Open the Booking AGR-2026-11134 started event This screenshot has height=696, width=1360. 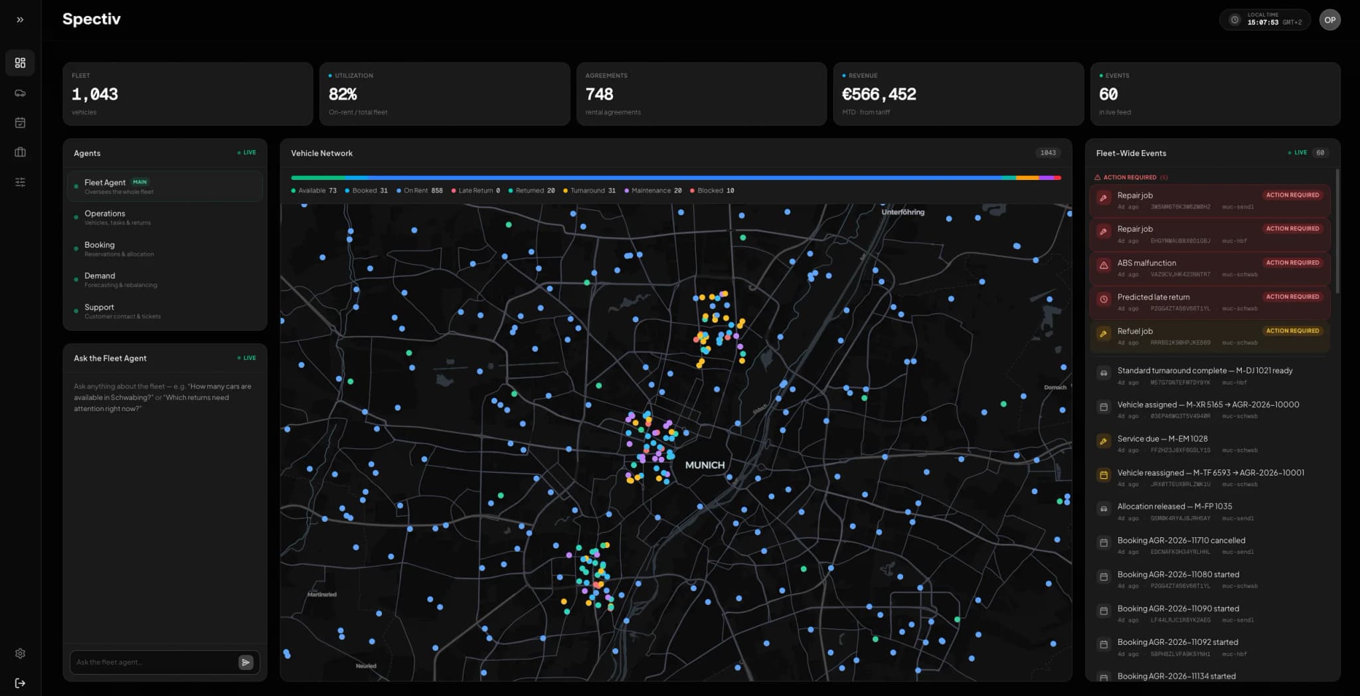pyautogui.click(x=1210, y=676)
